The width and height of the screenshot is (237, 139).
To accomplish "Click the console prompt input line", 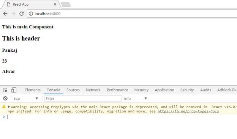I will click(121, 117).
